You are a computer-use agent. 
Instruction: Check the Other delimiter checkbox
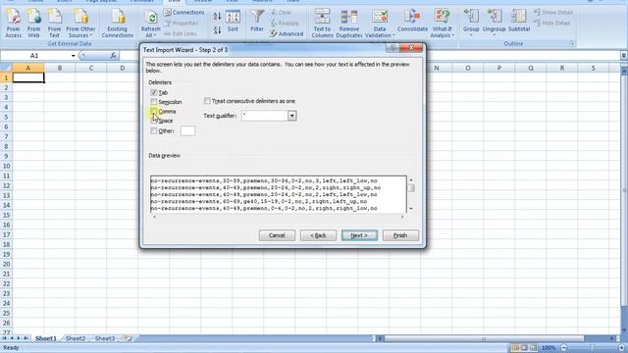pos(154,130)
